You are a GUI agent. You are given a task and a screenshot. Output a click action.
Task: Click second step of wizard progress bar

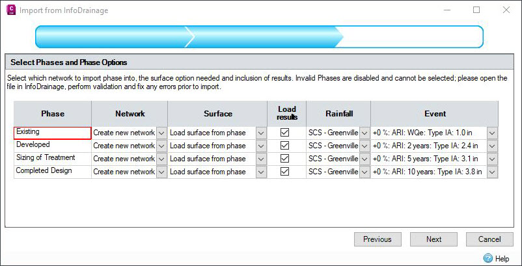(265, 36)
